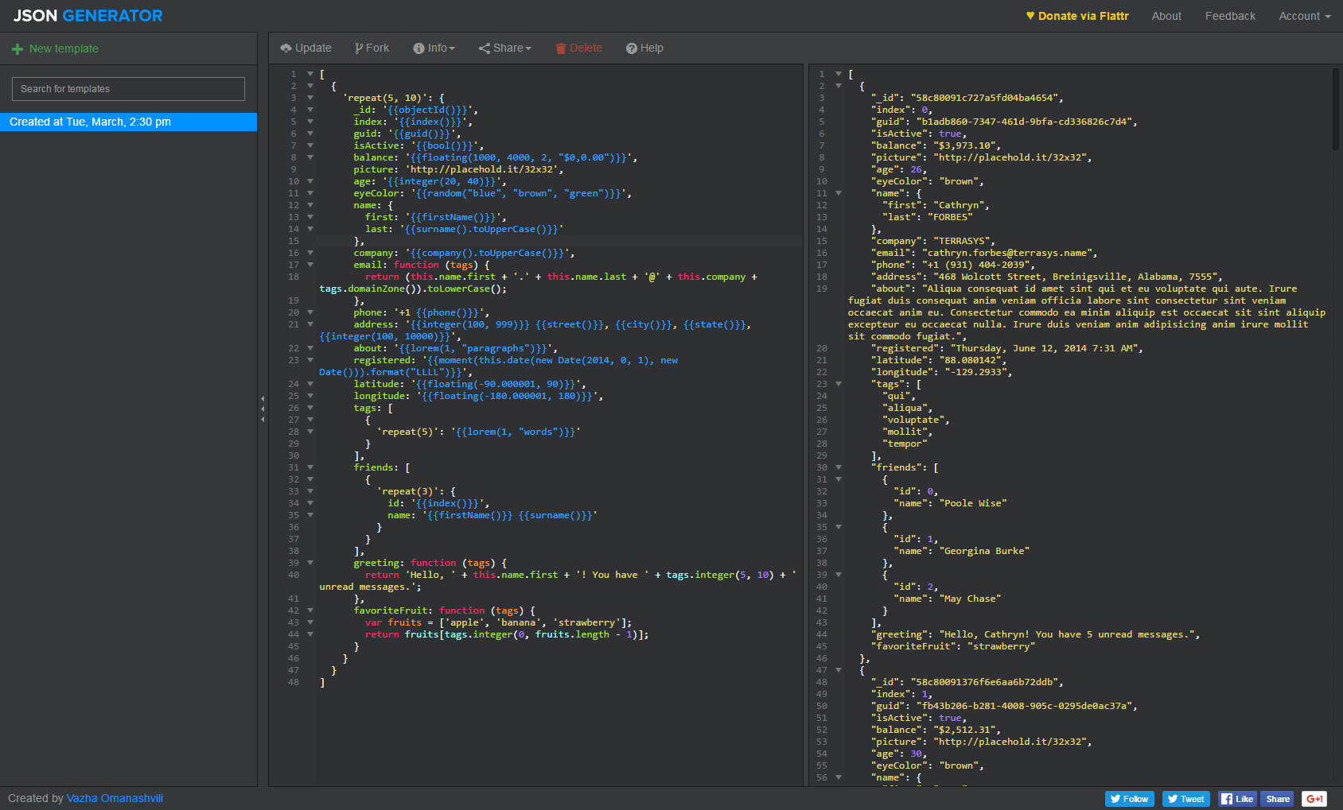Collapse the fold arrow on editor line 1
The width and height of the screenshot is (1343, 810).
310,74
